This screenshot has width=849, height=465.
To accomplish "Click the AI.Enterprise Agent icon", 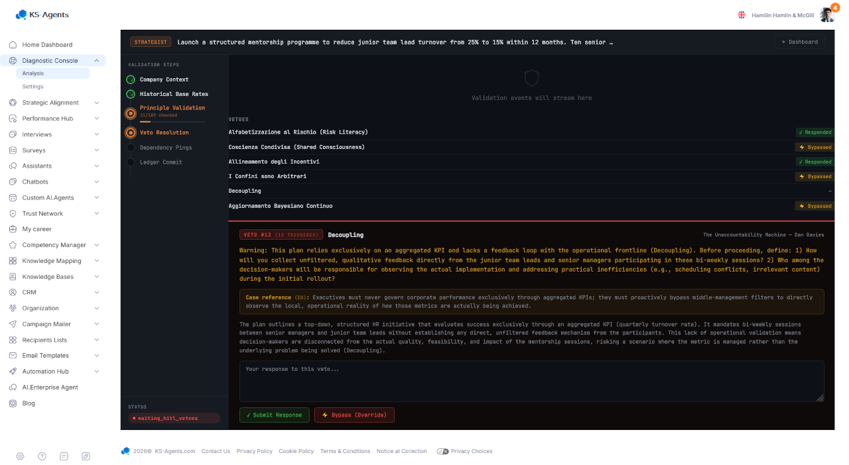I will [x=13, y=387].
